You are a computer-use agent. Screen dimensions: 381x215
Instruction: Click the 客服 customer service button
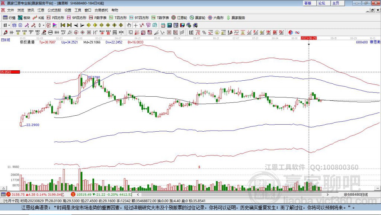(309, 3)
